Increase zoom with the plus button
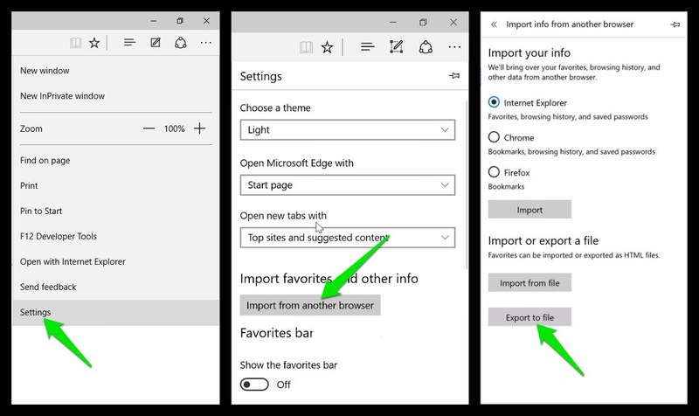 coord(200,128)
